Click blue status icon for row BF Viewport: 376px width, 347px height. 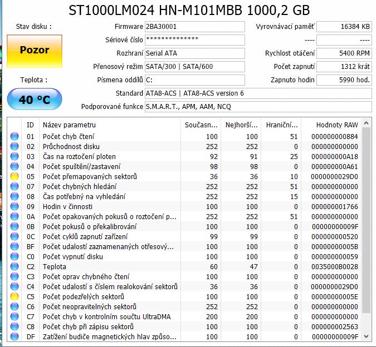14,246
